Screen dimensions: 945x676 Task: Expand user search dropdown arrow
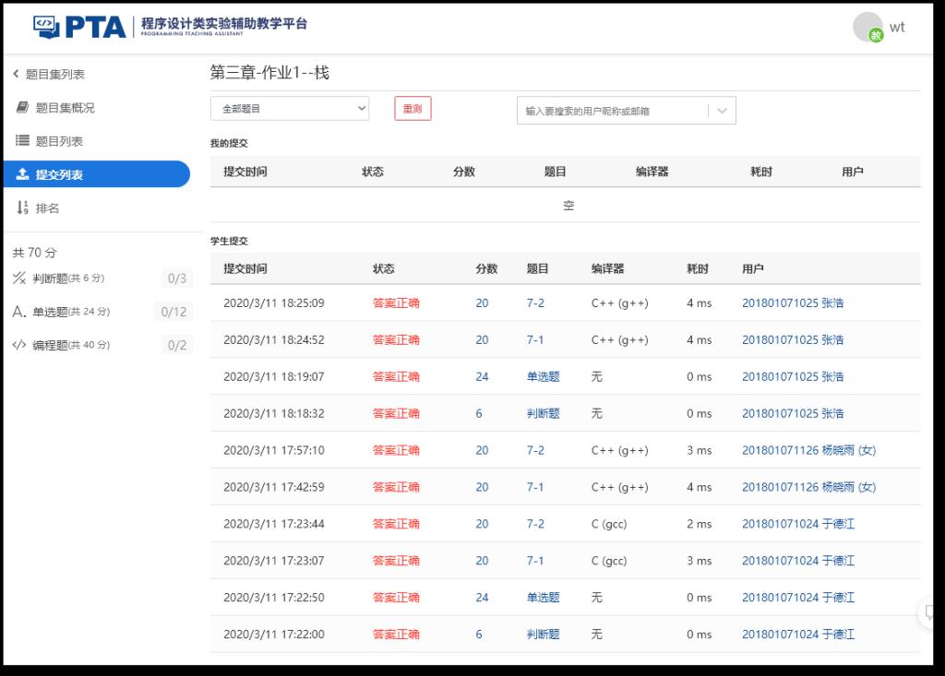[x=721, y=111]
